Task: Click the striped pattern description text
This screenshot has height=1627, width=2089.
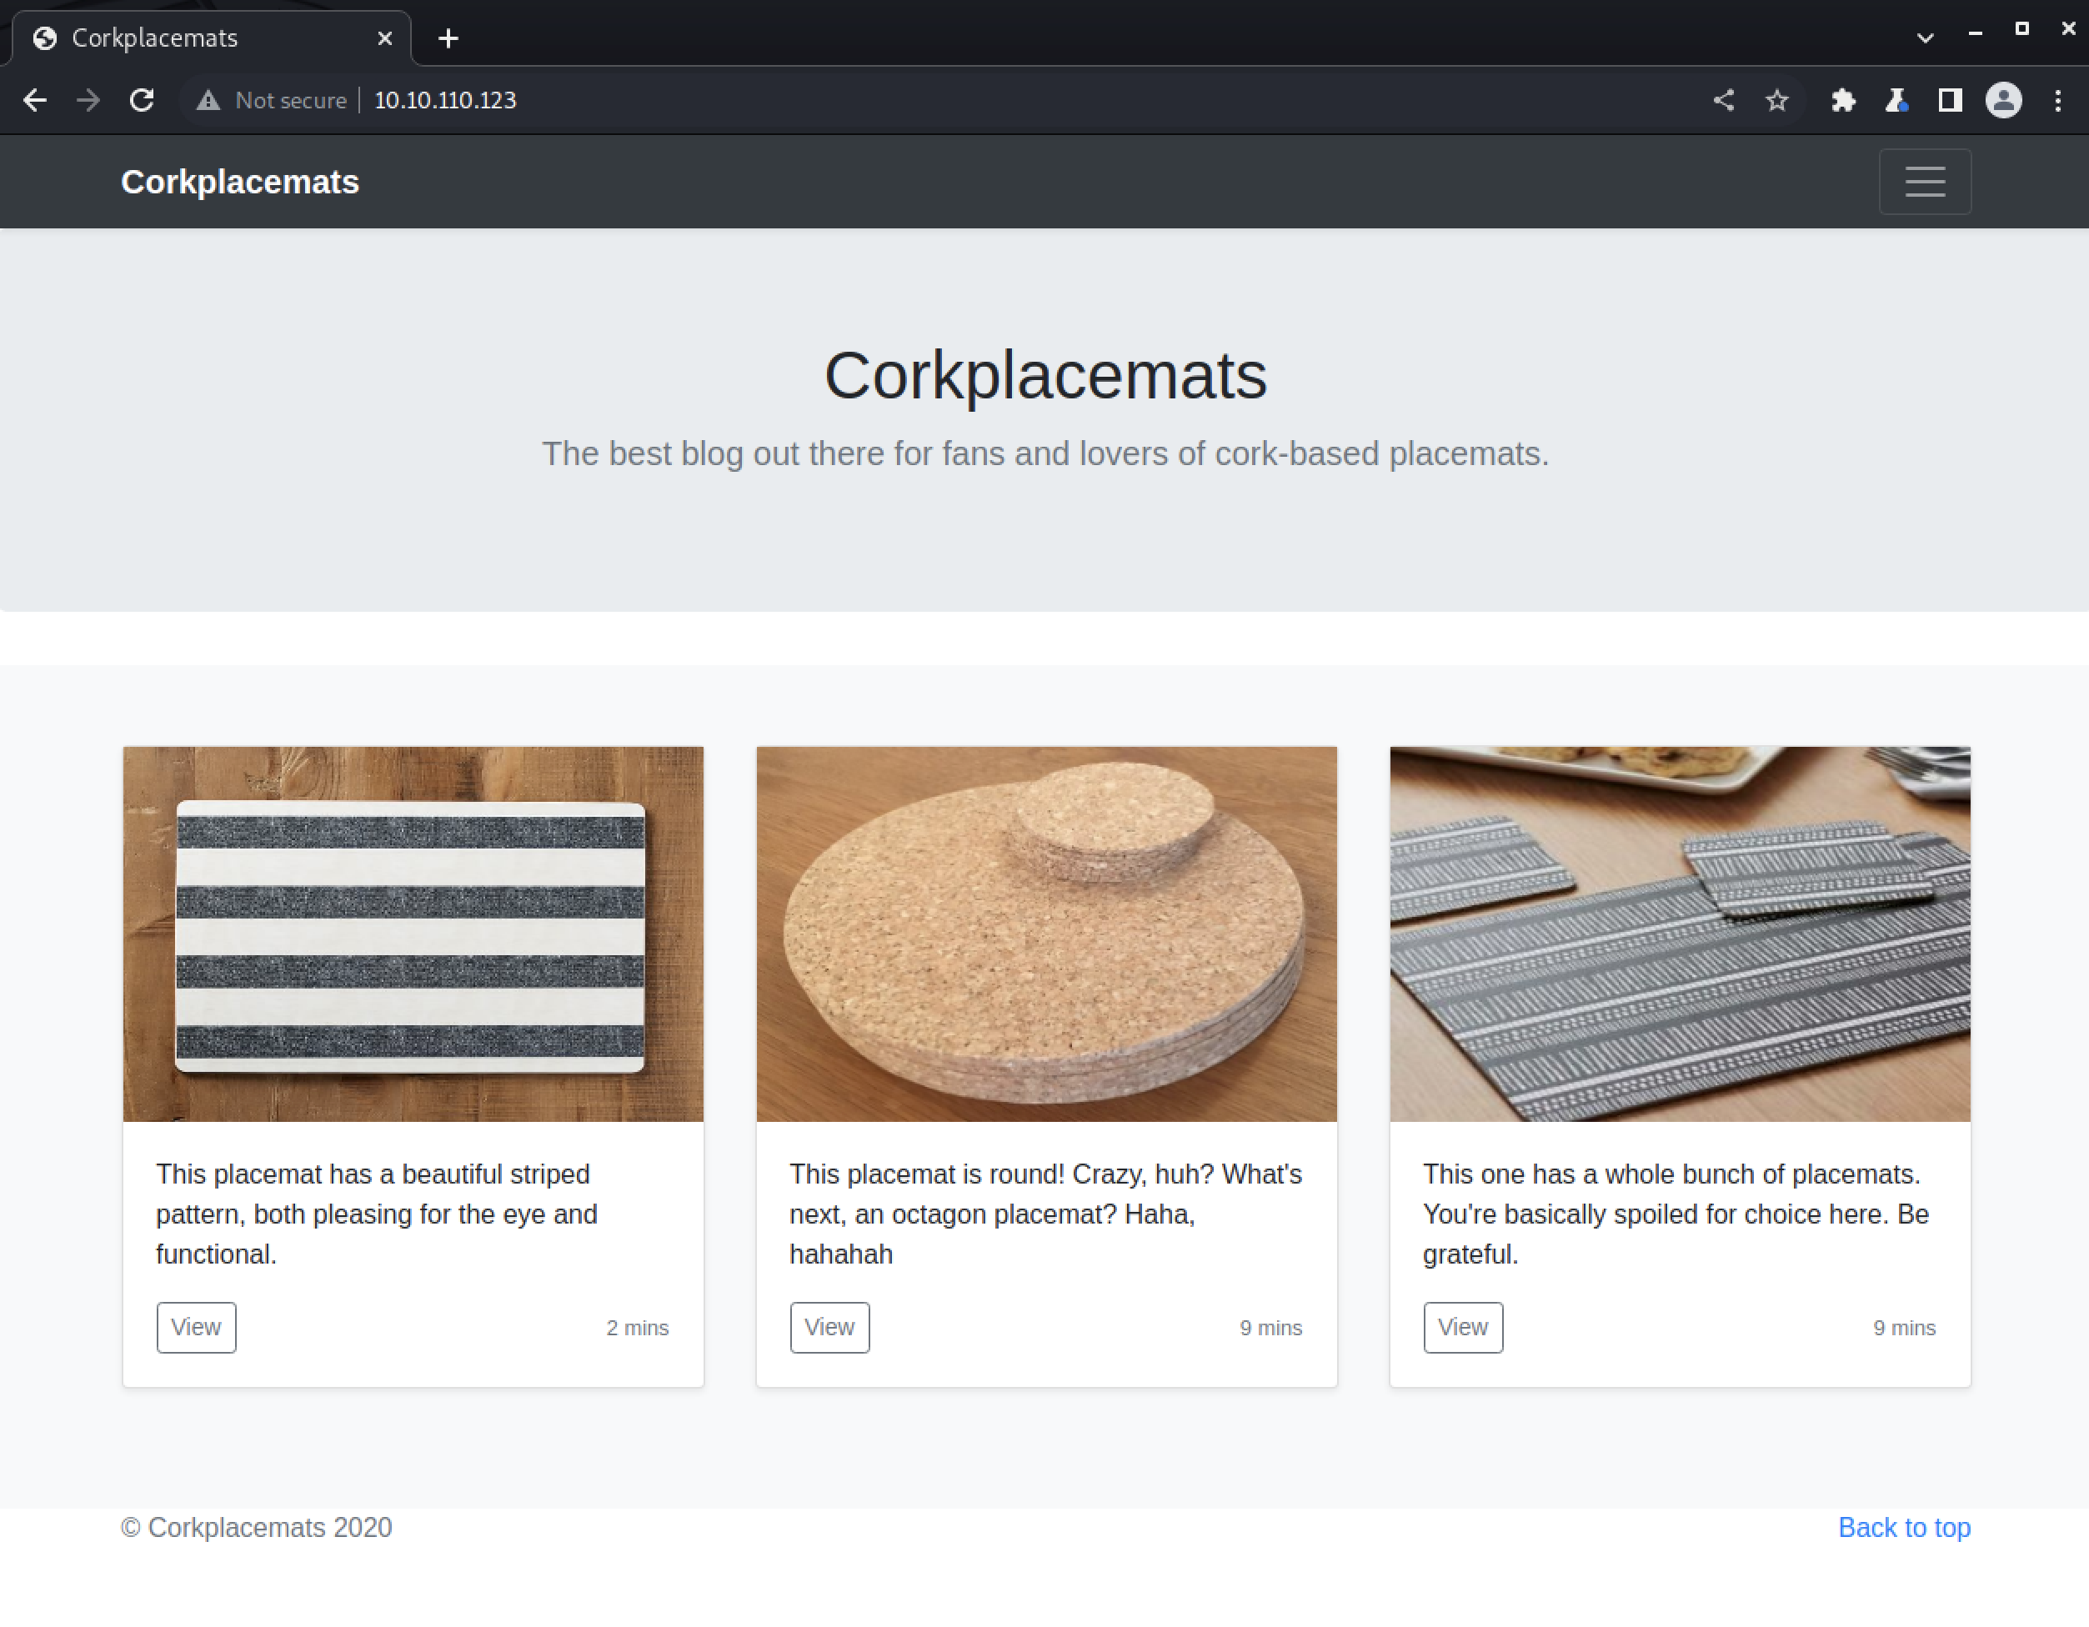Action: [x=377, y=1214]
